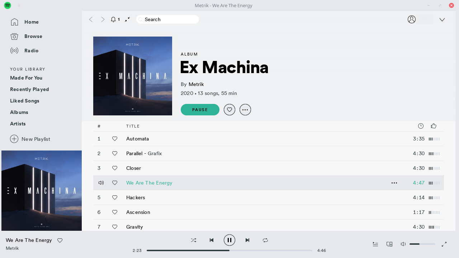The image size is (459, 258).
Task: Toggle shuffle playback
Action: tap(194, 240)
